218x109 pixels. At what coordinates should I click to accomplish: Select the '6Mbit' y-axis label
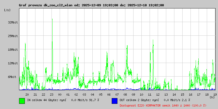pyautogui.click(x=12, y=77)
